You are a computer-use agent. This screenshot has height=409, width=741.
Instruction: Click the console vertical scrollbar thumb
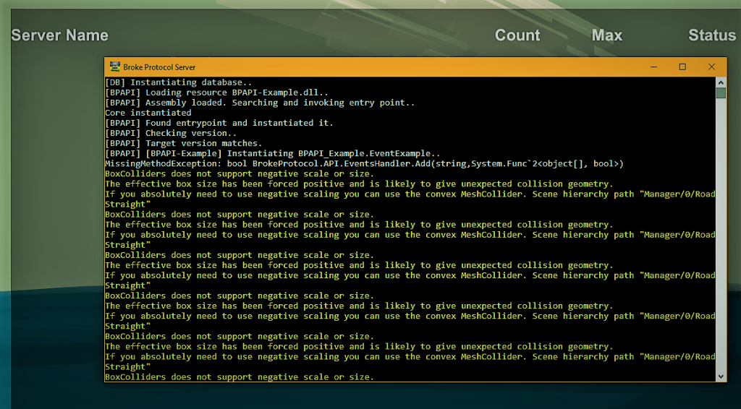721,93
